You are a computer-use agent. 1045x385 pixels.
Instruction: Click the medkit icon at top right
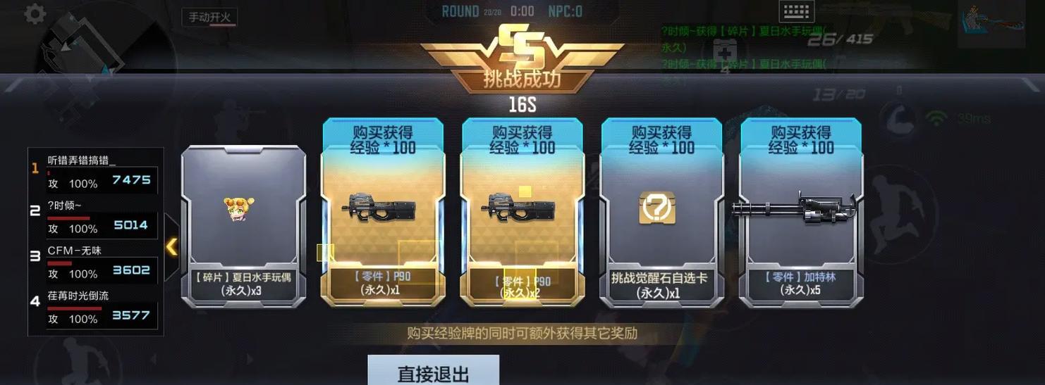(725, 51)
